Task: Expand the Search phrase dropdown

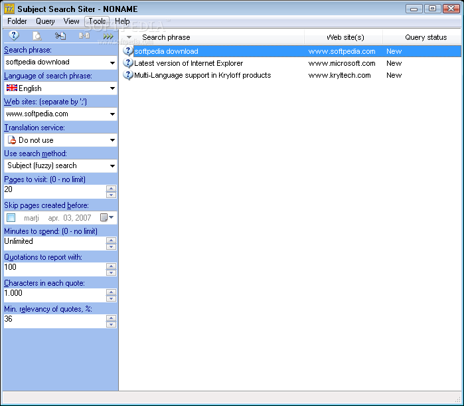Action: (112, 62)
